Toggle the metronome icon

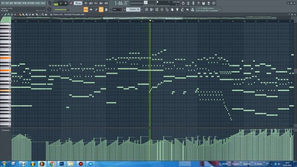point(86,3)
